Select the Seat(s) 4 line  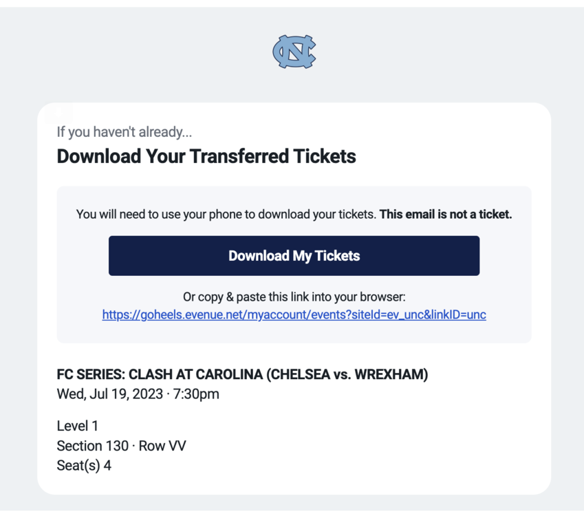84,466
